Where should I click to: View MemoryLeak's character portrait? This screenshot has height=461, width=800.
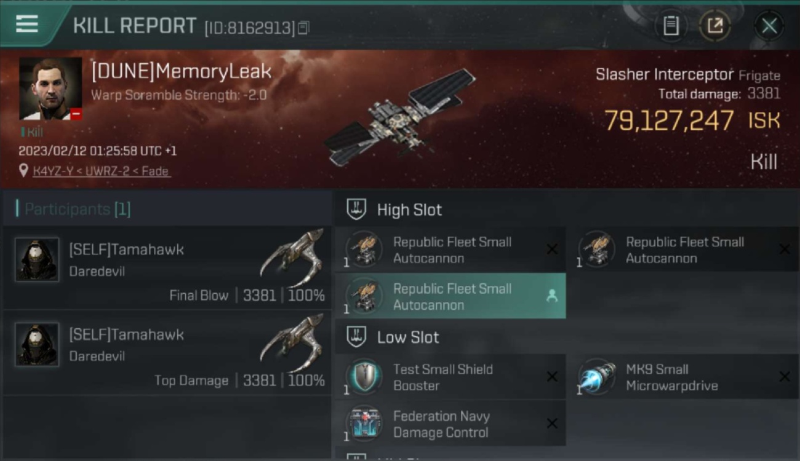pyautogui.click(x=50, y=89)
